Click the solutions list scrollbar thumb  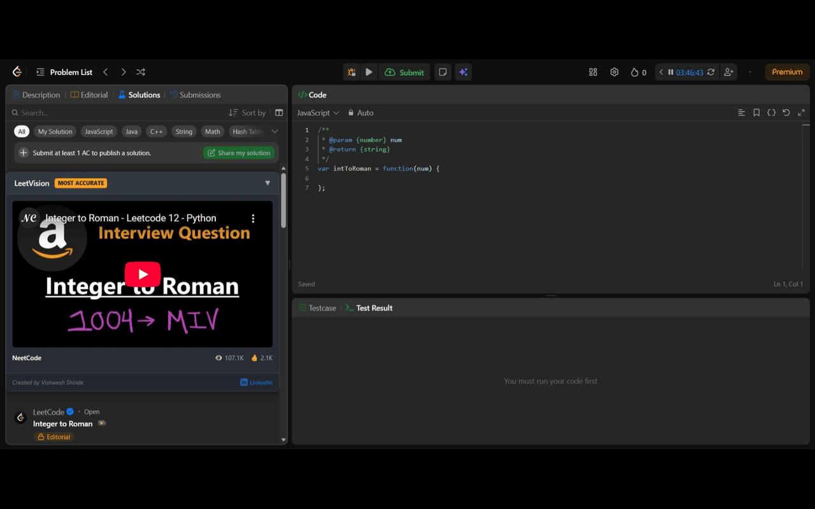[283, 200]
